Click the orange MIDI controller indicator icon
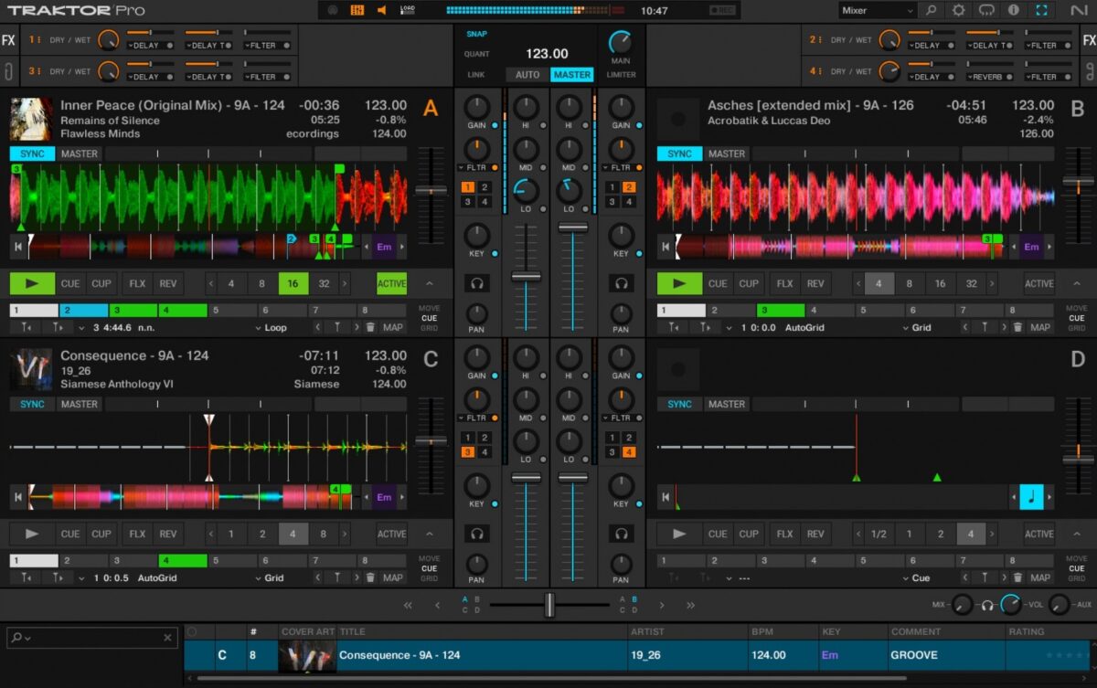This screenshot has height=688, width=1097. [357, 10]
